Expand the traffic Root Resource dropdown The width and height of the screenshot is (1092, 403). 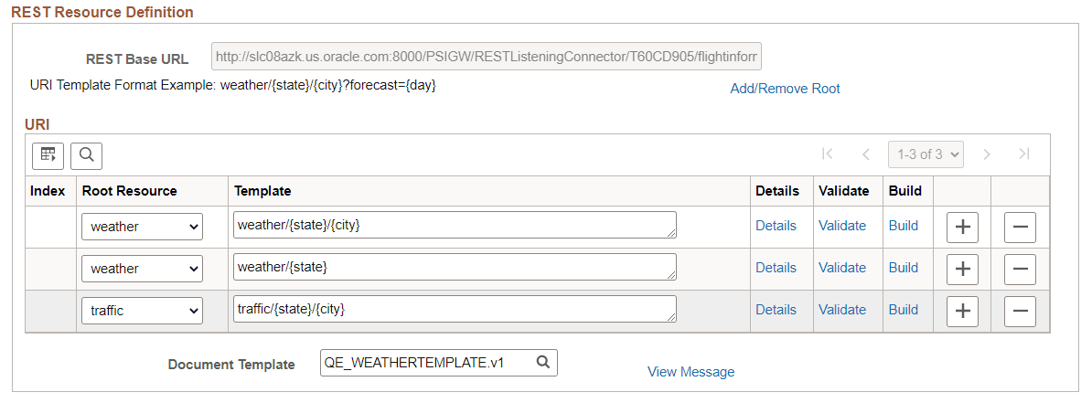[142, 311]
